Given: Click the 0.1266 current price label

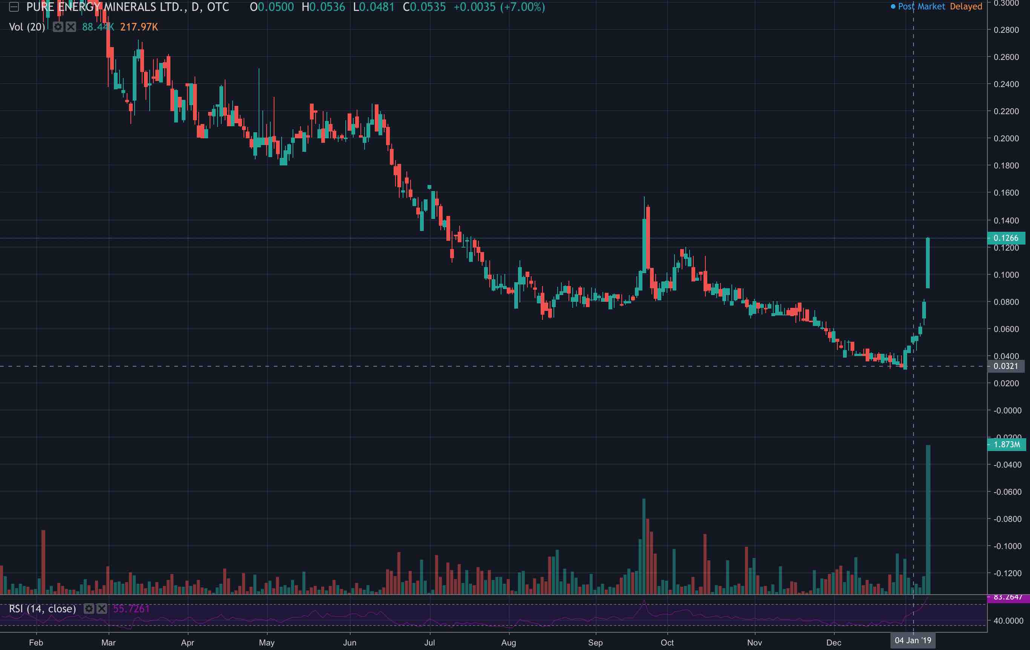Looking at the screenshot, I should tap(1005, 238).
